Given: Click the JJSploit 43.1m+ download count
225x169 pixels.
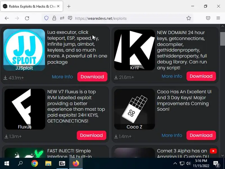Looking at the screenshot, I should (x=13, y=78).
